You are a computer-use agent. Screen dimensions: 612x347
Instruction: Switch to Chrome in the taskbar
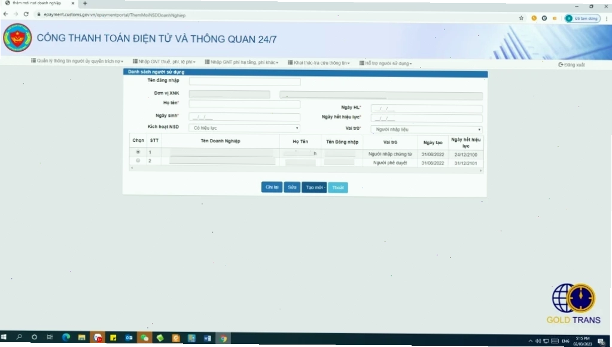tap(223, 339)
